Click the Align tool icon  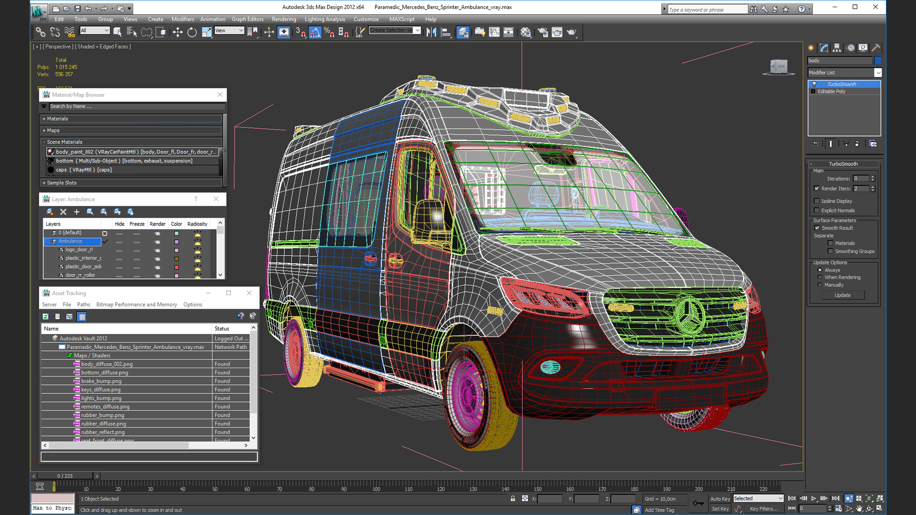(446, 32)
